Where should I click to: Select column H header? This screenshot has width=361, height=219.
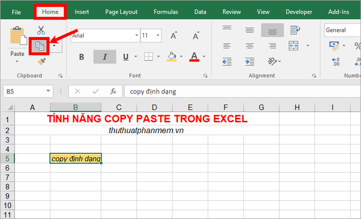tap(297, 107)
